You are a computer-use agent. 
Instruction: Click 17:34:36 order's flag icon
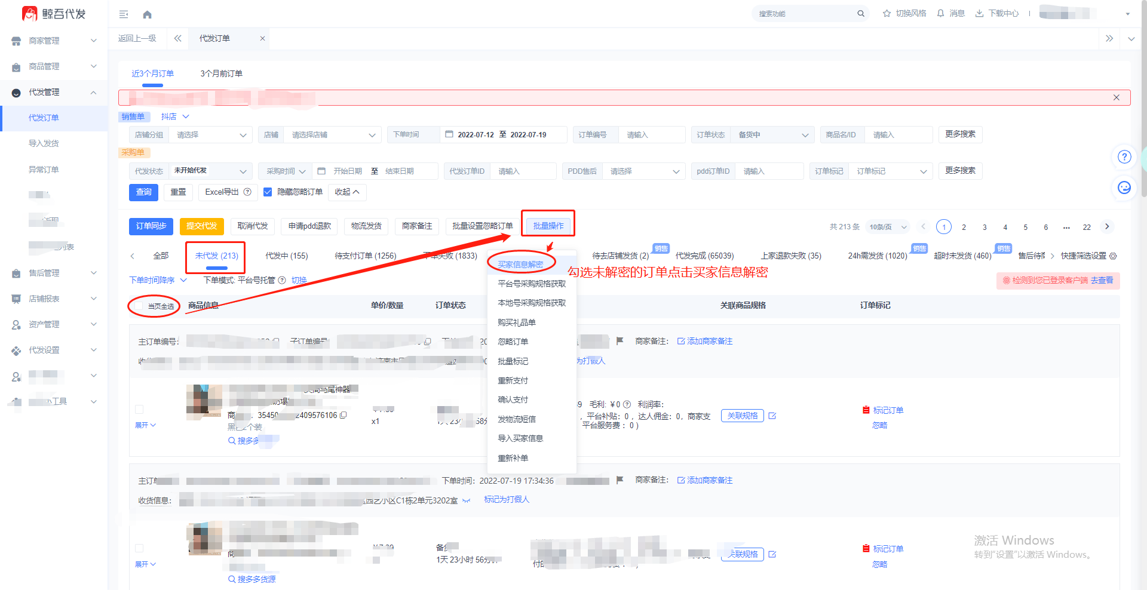pos(619,480)
